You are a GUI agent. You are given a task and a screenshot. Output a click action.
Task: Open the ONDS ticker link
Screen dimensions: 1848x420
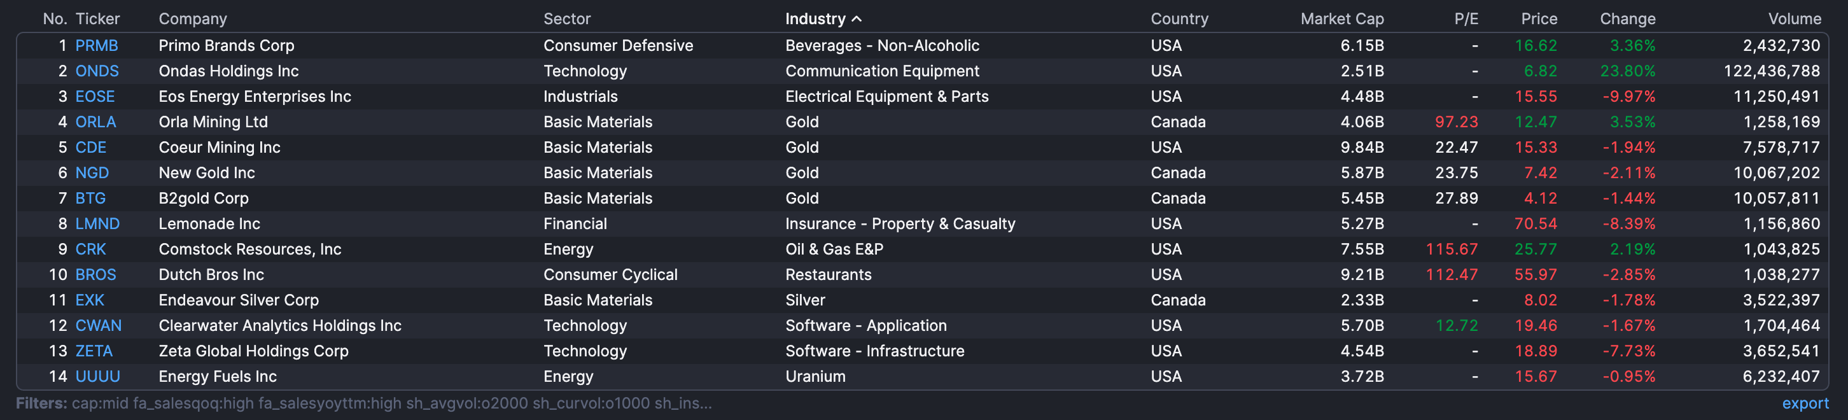pyautogui.click(x=97, y=71)
